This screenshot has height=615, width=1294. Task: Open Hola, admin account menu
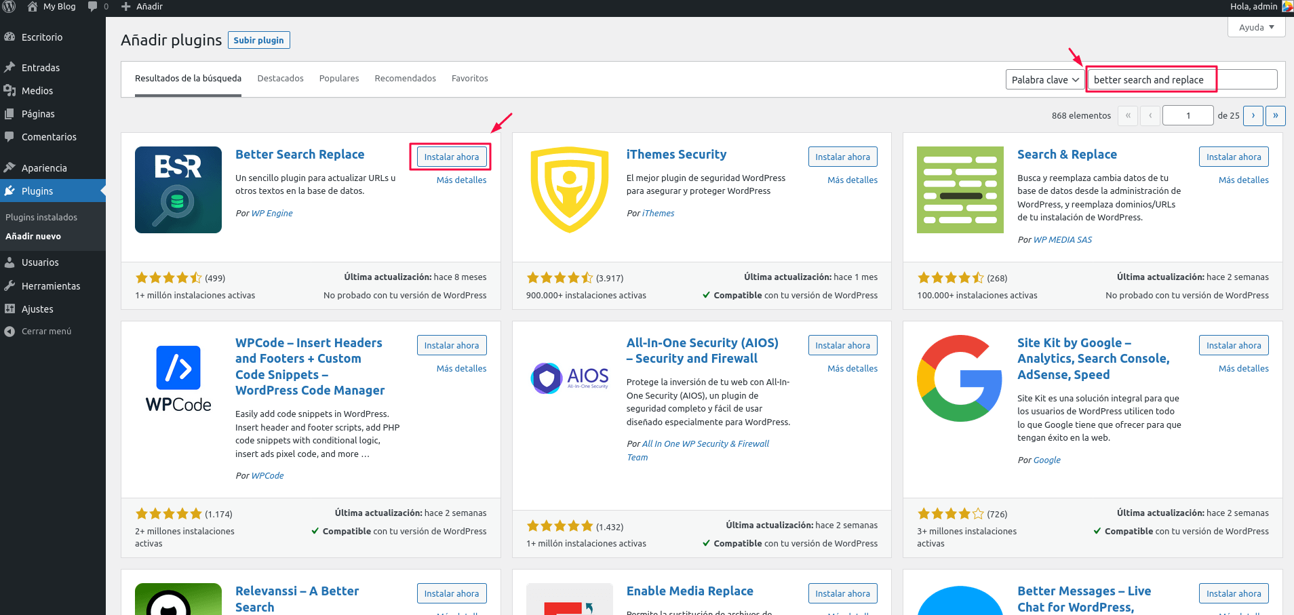click(1261, 6)
